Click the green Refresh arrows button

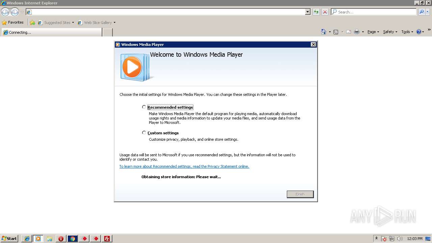[316, 12]
